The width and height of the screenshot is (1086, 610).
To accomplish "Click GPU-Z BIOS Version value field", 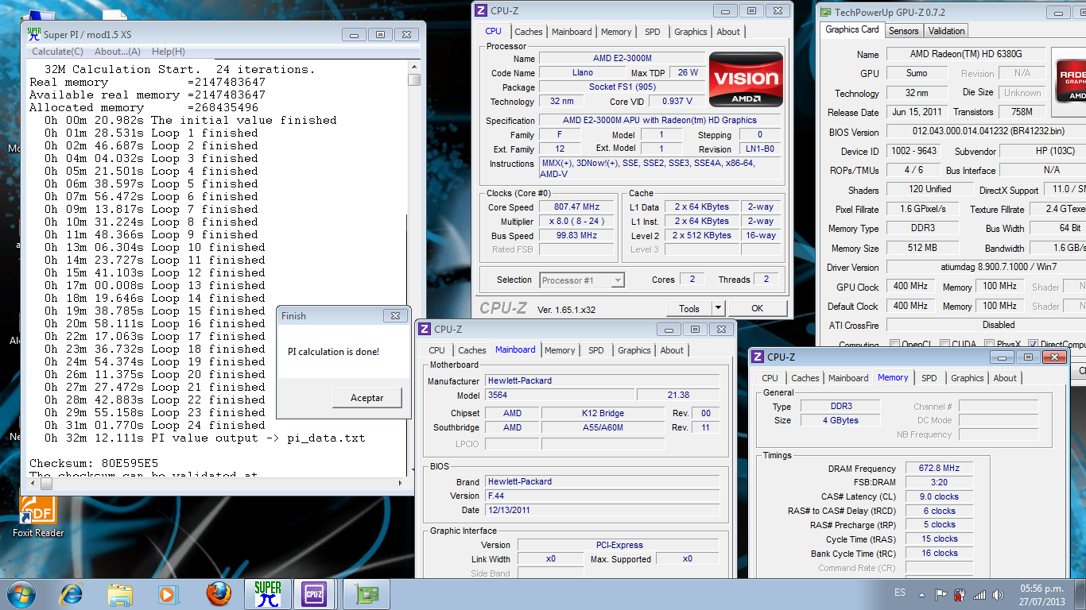I will (x=986, y=132).
